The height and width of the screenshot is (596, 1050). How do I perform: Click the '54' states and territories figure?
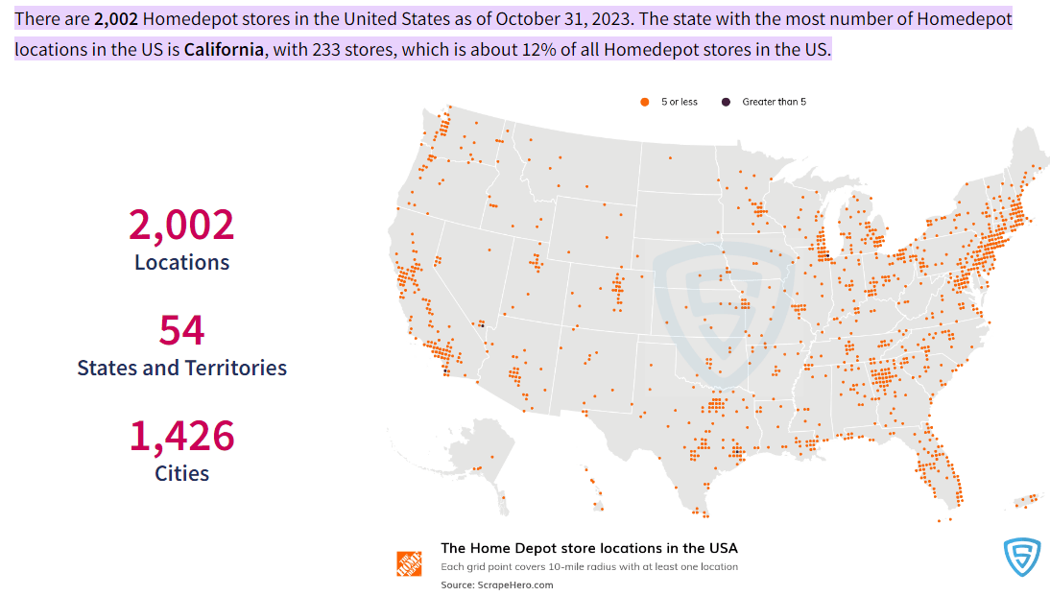coord(181,330)
